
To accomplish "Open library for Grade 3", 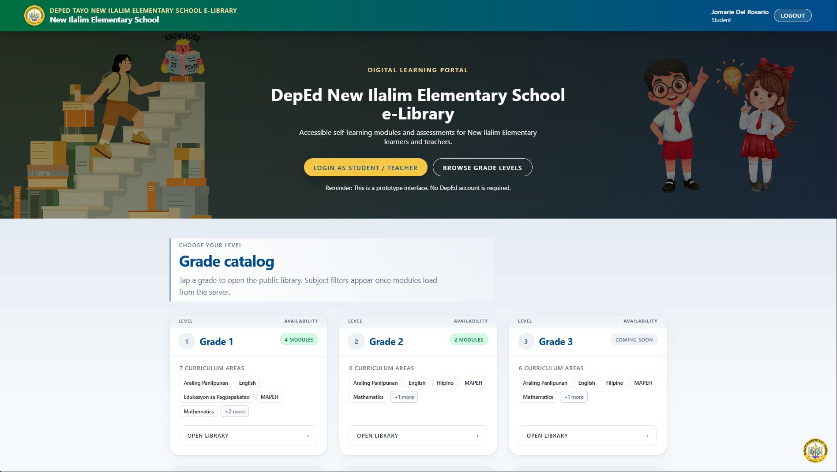I will coord(587,435).
